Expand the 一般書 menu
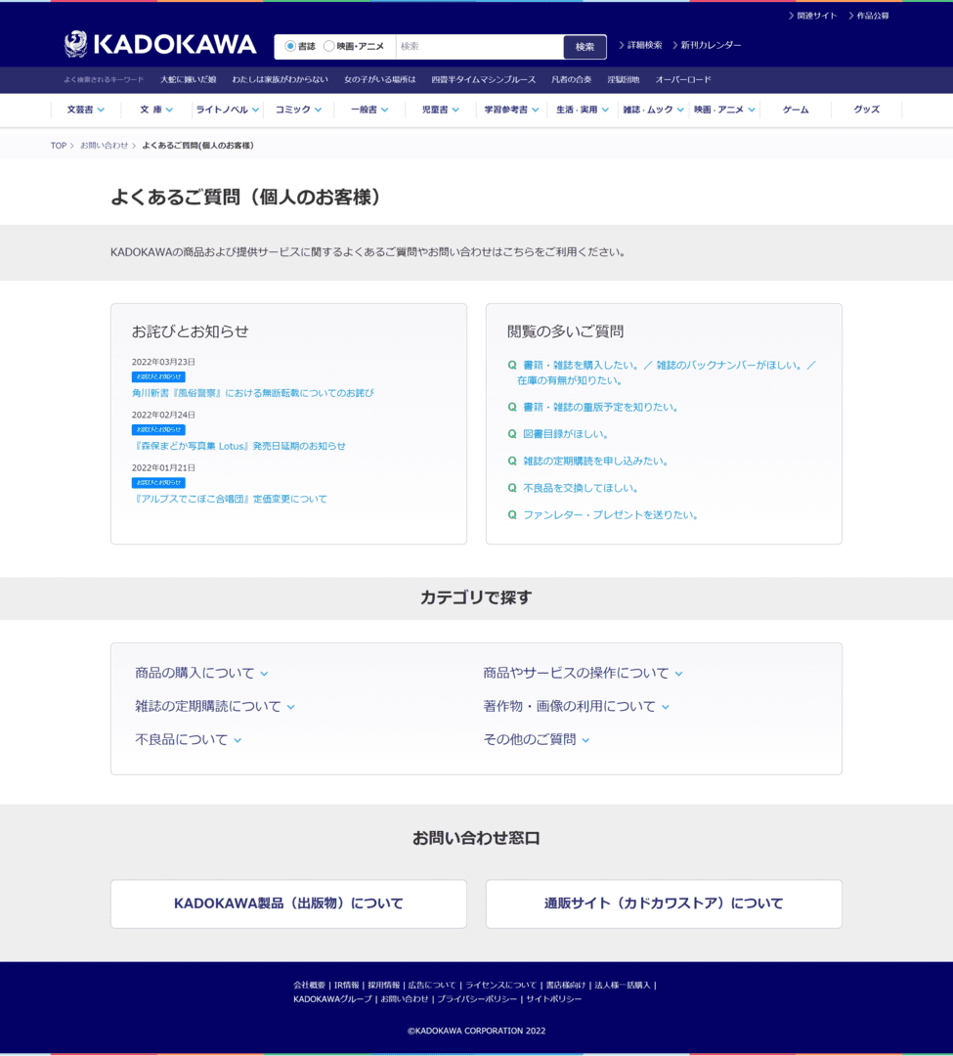953x1056 pixels. (369, 110)
